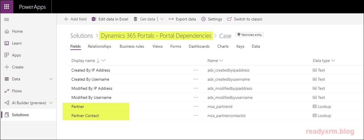Expand the Data section chevron
Screen dimensions: 364x140
tap(51, 79)
